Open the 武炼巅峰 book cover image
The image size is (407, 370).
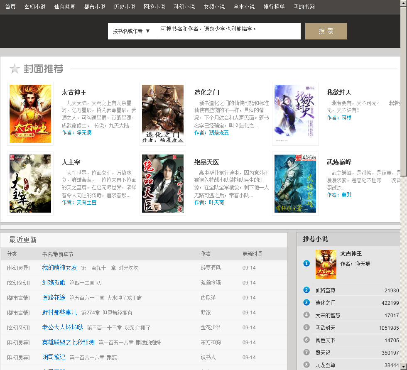[295, 184]
